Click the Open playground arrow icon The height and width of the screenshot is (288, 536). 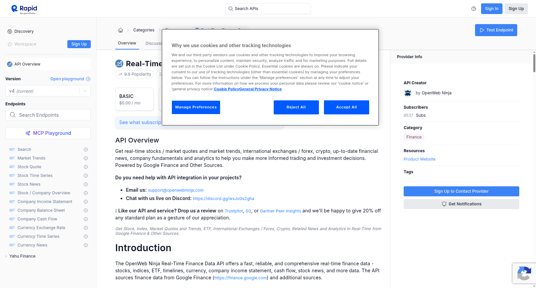88,79
